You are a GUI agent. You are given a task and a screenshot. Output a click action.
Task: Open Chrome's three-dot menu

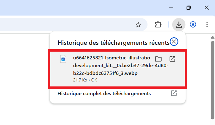click(x=207, y=25)
